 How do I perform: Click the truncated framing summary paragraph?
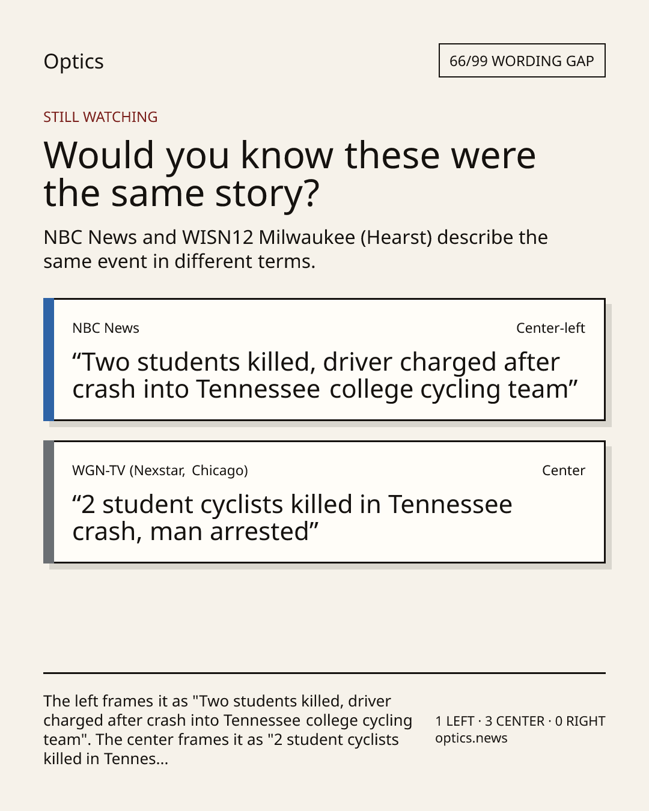228,730
